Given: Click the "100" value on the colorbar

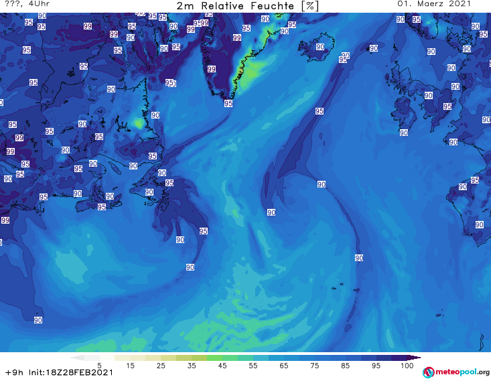Looking at the screenshot, I should pos(407,366).
